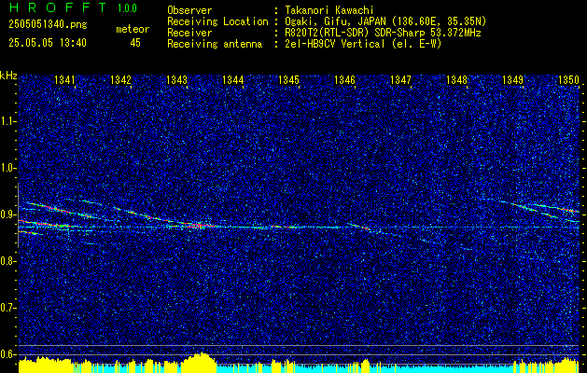The image size is (587, 373).
Task: Click time marker 1347
Action: click(401, 80)
